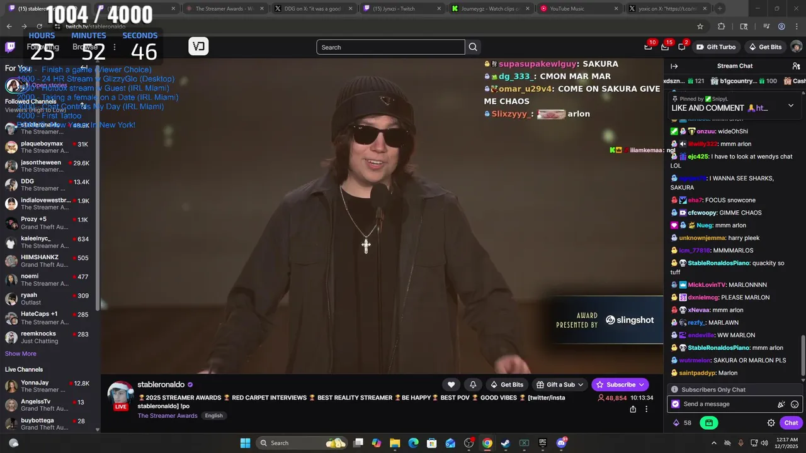806x453 pixels.
Task: Open the Subscribe dropdown button
Action: (621, 384)
